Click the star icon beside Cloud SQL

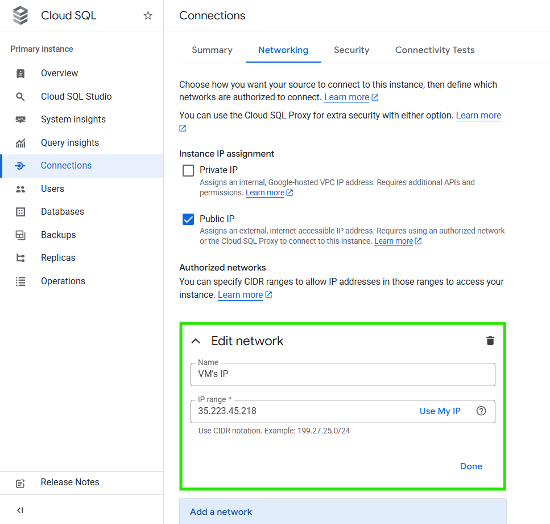(x=148, y=16)
